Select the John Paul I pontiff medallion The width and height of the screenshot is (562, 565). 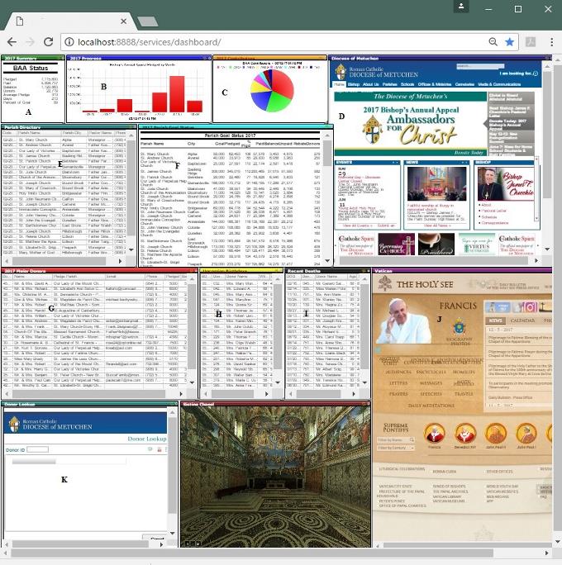pyautogui.click(x=526, y=434)
